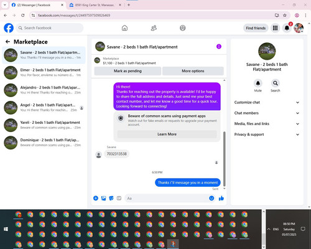Open a new browser tab
Viewport: 311px width, 249px height.
[x=129, y=5]
